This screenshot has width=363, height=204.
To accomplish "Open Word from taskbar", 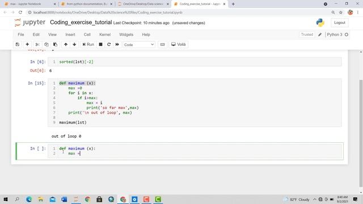I will [x=64, y=199].
